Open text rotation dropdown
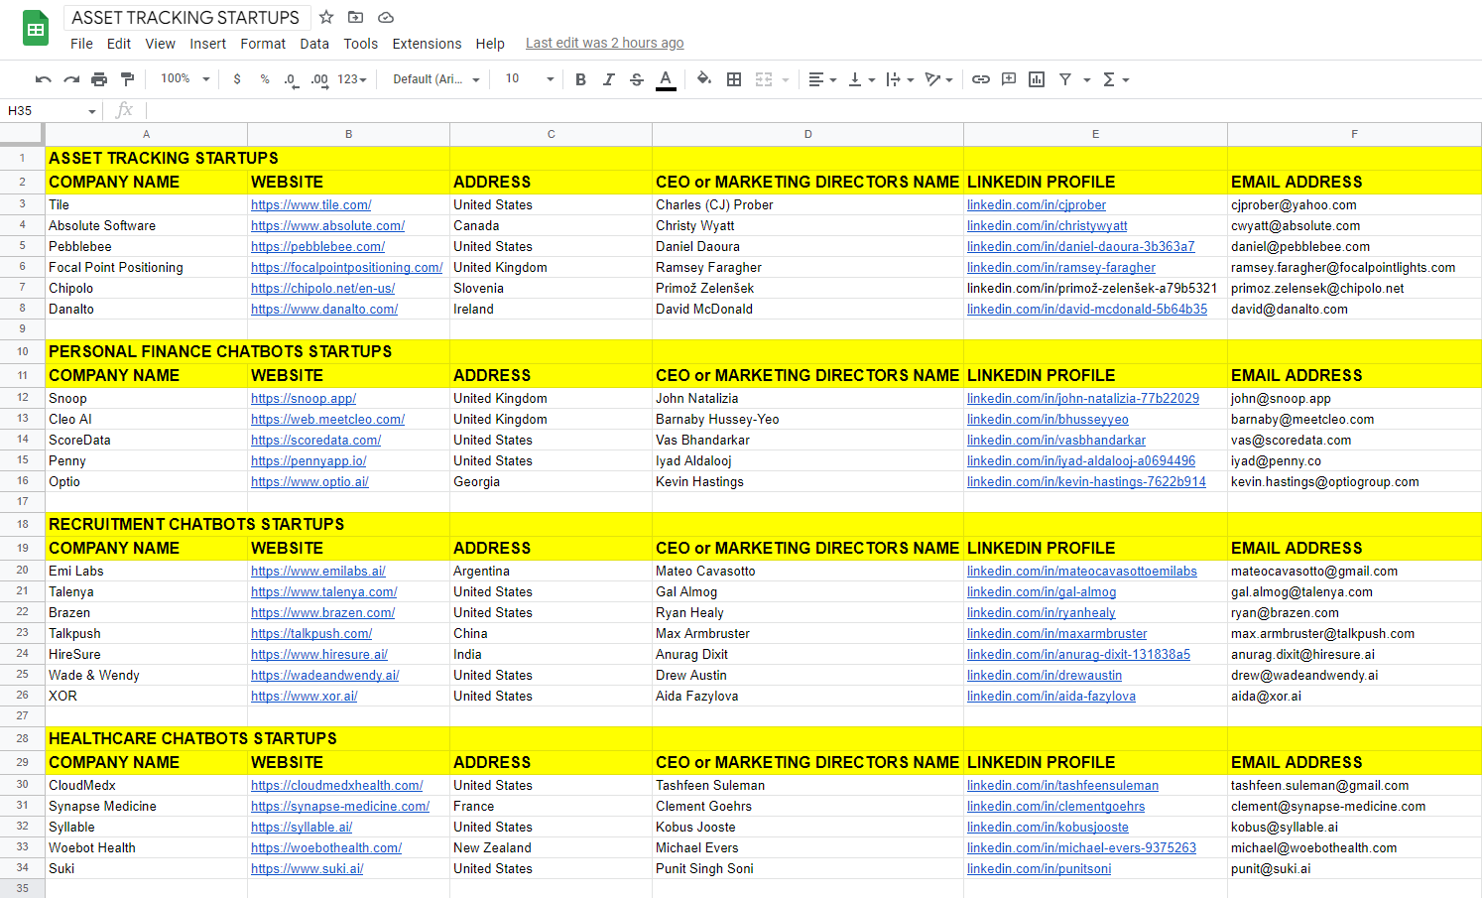 coord(938,79)
